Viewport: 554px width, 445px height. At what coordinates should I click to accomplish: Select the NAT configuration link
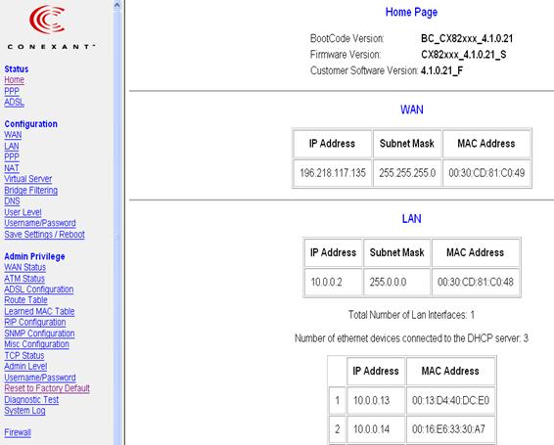tap(12, 168)
